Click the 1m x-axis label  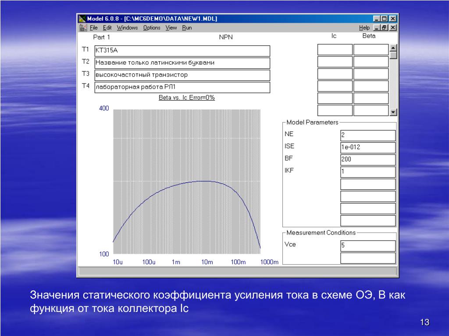pyautogui.click(x=176, y=262)
